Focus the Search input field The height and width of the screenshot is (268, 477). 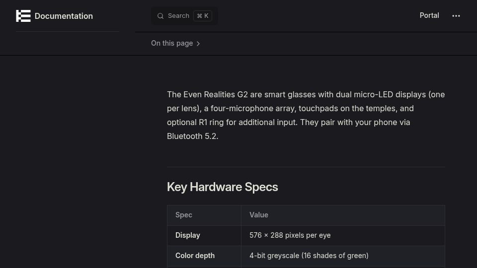(x=184, y=16)
